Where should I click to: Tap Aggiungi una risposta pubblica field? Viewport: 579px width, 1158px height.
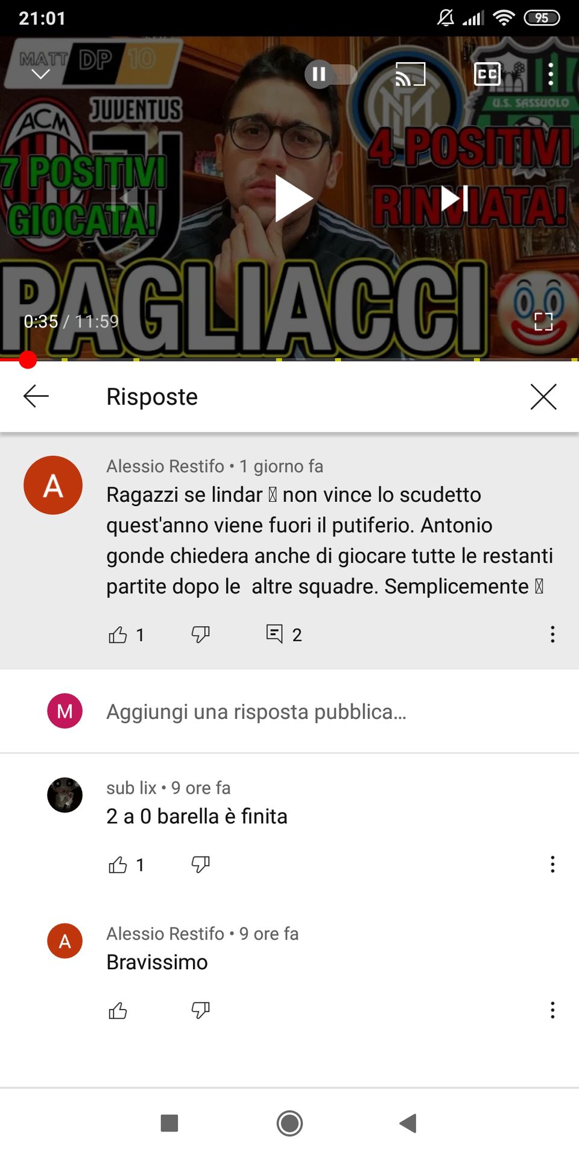[289, 711]
